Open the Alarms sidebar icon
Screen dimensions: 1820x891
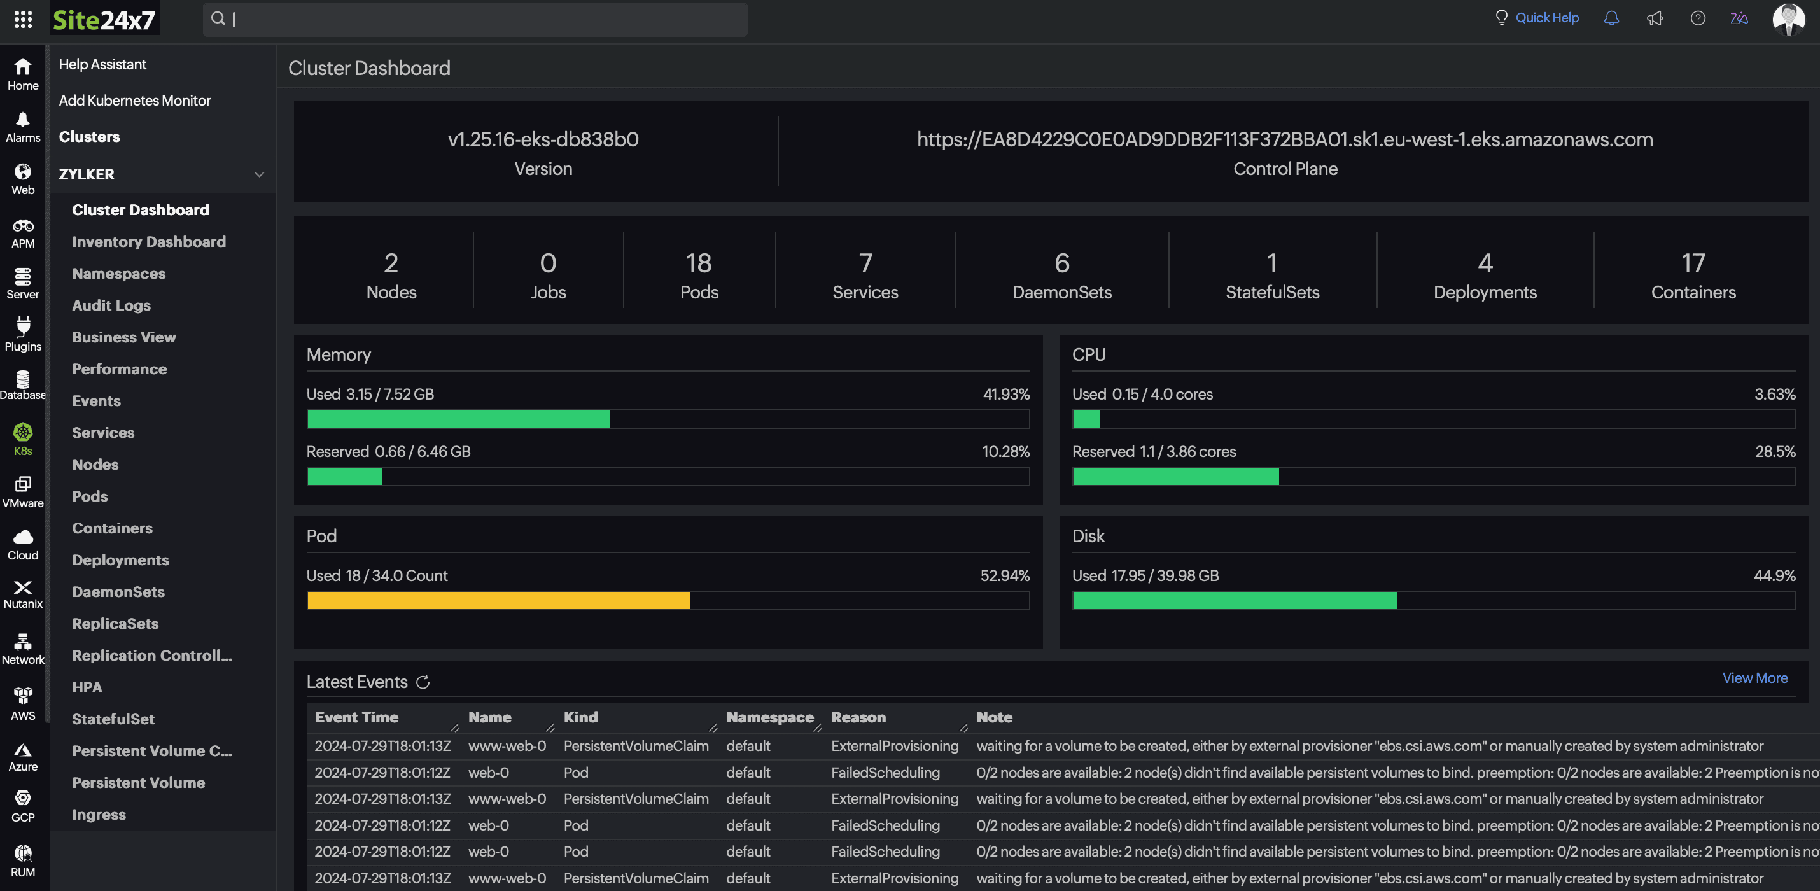pos(23,127)
